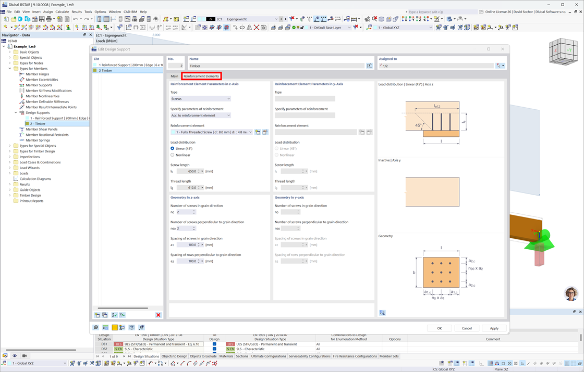Select the Linear (45°) load distribution radio button
The image size is (584, 372).
(172, 148)
